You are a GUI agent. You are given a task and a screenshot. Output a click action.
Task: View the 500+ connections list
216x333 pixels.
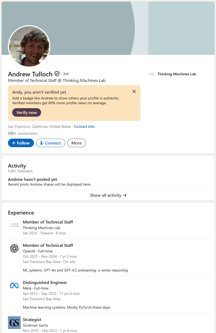pos(23,133)
